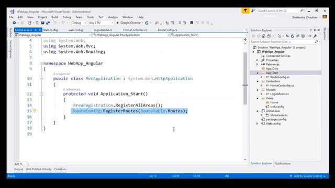This screenshot has height=188, width=335.
Task: Click the Save All toolbar icon
Action: [x=48, y=23]
